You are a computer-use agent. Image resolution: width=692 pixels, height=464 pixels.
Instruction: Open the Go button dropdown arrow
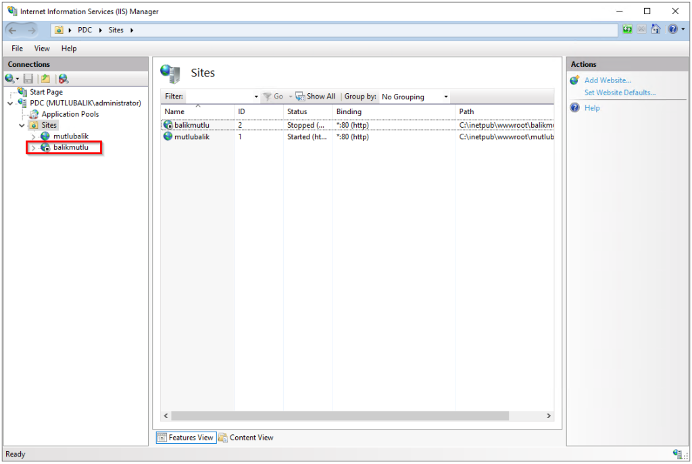click(x=291, y=97)
